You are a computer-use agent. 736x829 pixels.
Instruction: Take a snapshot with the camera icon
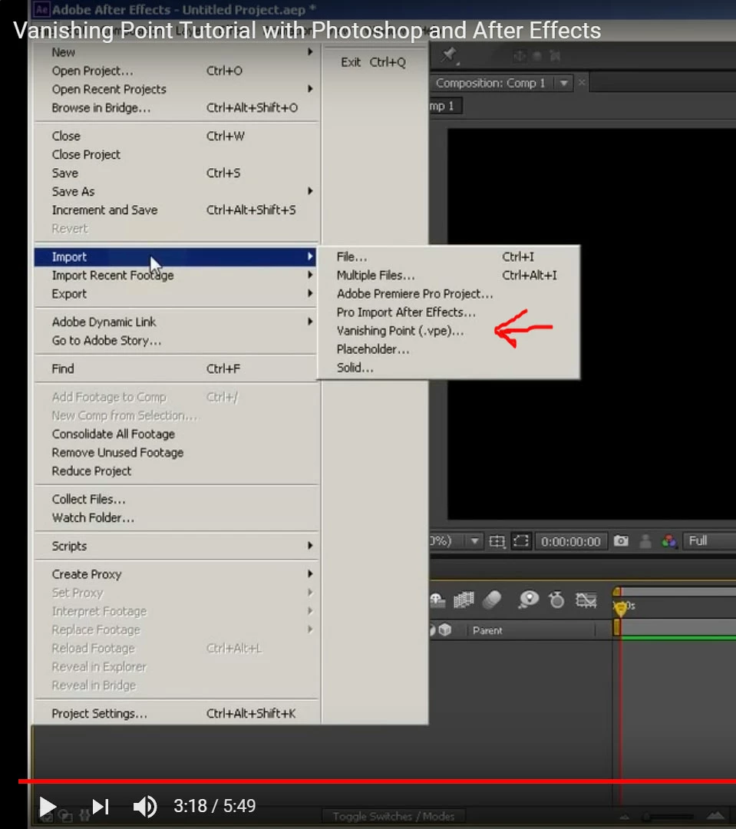pyautogui.click(x=622, y=541)
